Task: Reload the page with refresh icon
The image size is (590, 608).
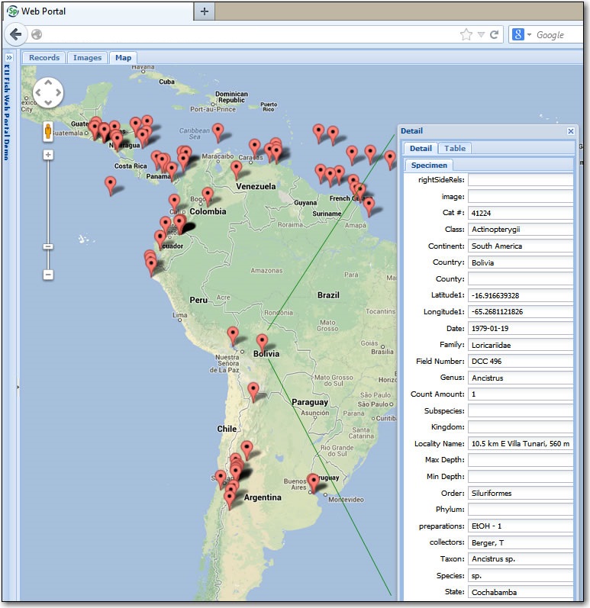Action: tap(495, 34)
